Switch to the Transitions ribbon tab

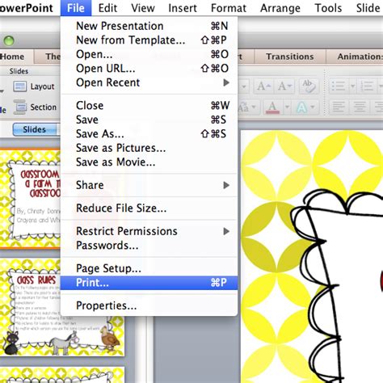point(290,57)
